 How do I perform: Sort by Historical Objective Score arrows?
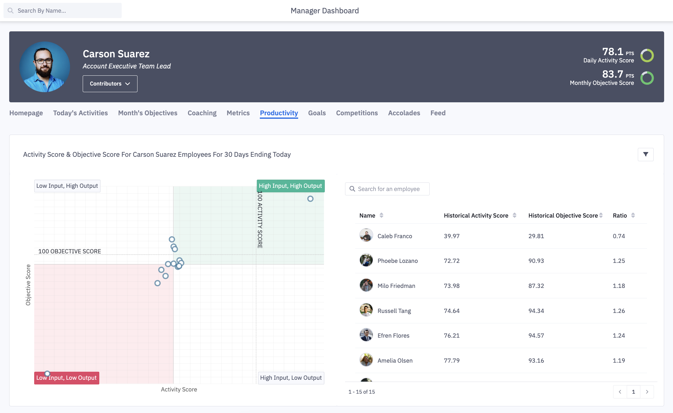[x=601, y=215]
